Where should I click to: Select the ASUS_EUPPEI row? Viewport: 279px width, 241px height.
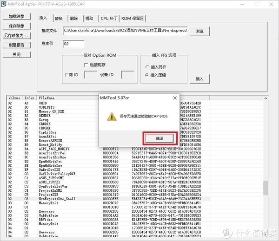point(108,182)
